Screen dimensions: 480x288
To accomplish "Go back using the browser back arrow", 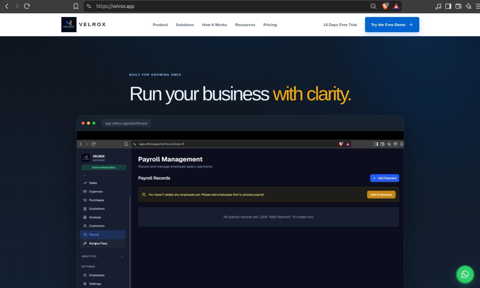I will [x=7, y=6].
